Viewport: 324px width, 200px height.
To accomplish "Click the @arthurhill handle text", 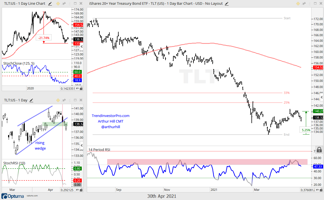I will (111, 127).
